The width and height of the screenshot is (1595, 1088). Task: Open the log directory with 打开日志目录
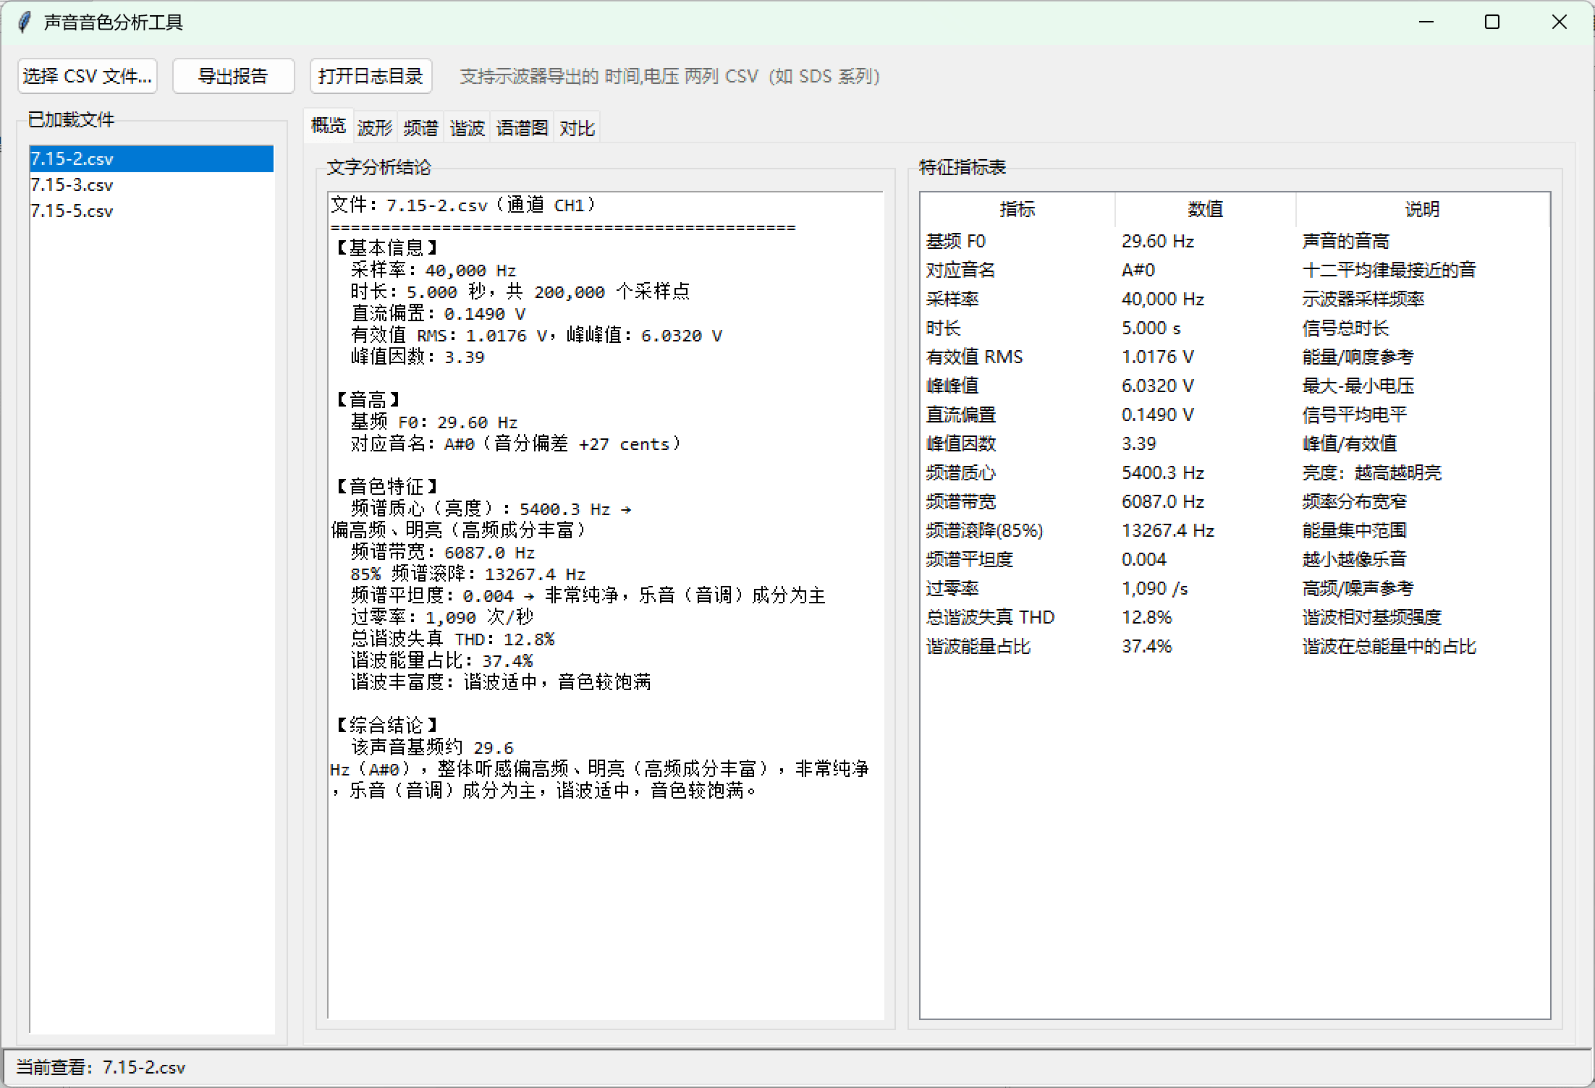pyautogui.click(x=371, y=76)
